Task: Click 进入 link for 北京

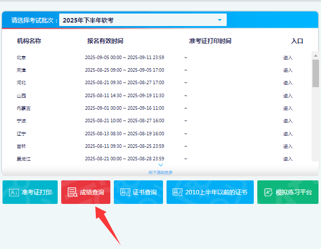Action: point(288,58)
